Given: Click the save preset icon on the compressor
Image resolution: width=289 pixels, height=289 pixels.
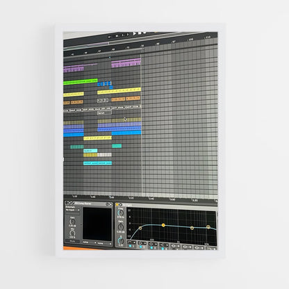Looking at the screenshot, I should pos(108,204).
